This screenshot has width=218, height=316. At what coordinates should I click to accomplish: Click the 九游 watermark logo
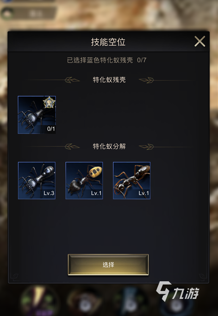point(178,291)
